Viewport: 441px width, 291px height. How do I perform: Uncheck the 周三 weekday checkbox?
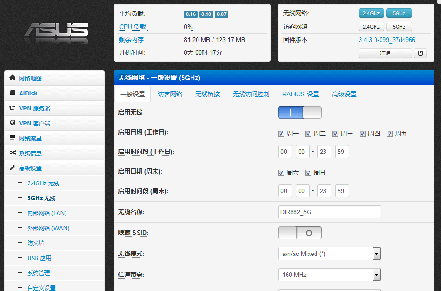(x=335, y=133)
